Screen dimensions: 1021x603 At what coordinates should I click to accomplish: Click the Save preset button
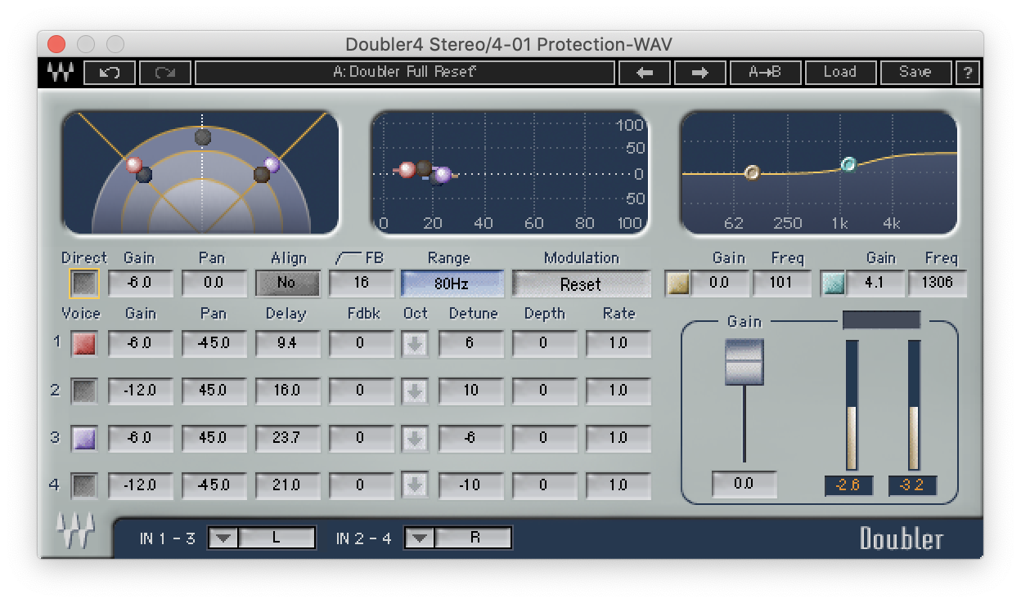click(x=915, y=73)
